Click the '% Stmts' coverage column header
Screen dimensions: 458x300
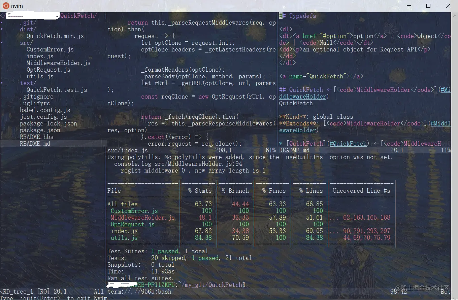pos(200,191)
